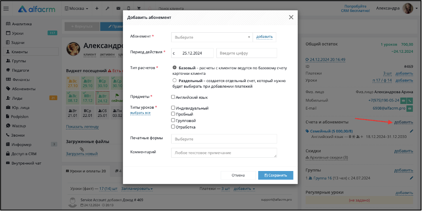422x211 pixels.
Task: Open the Печатные формы select field
Action: click(224, 139)
